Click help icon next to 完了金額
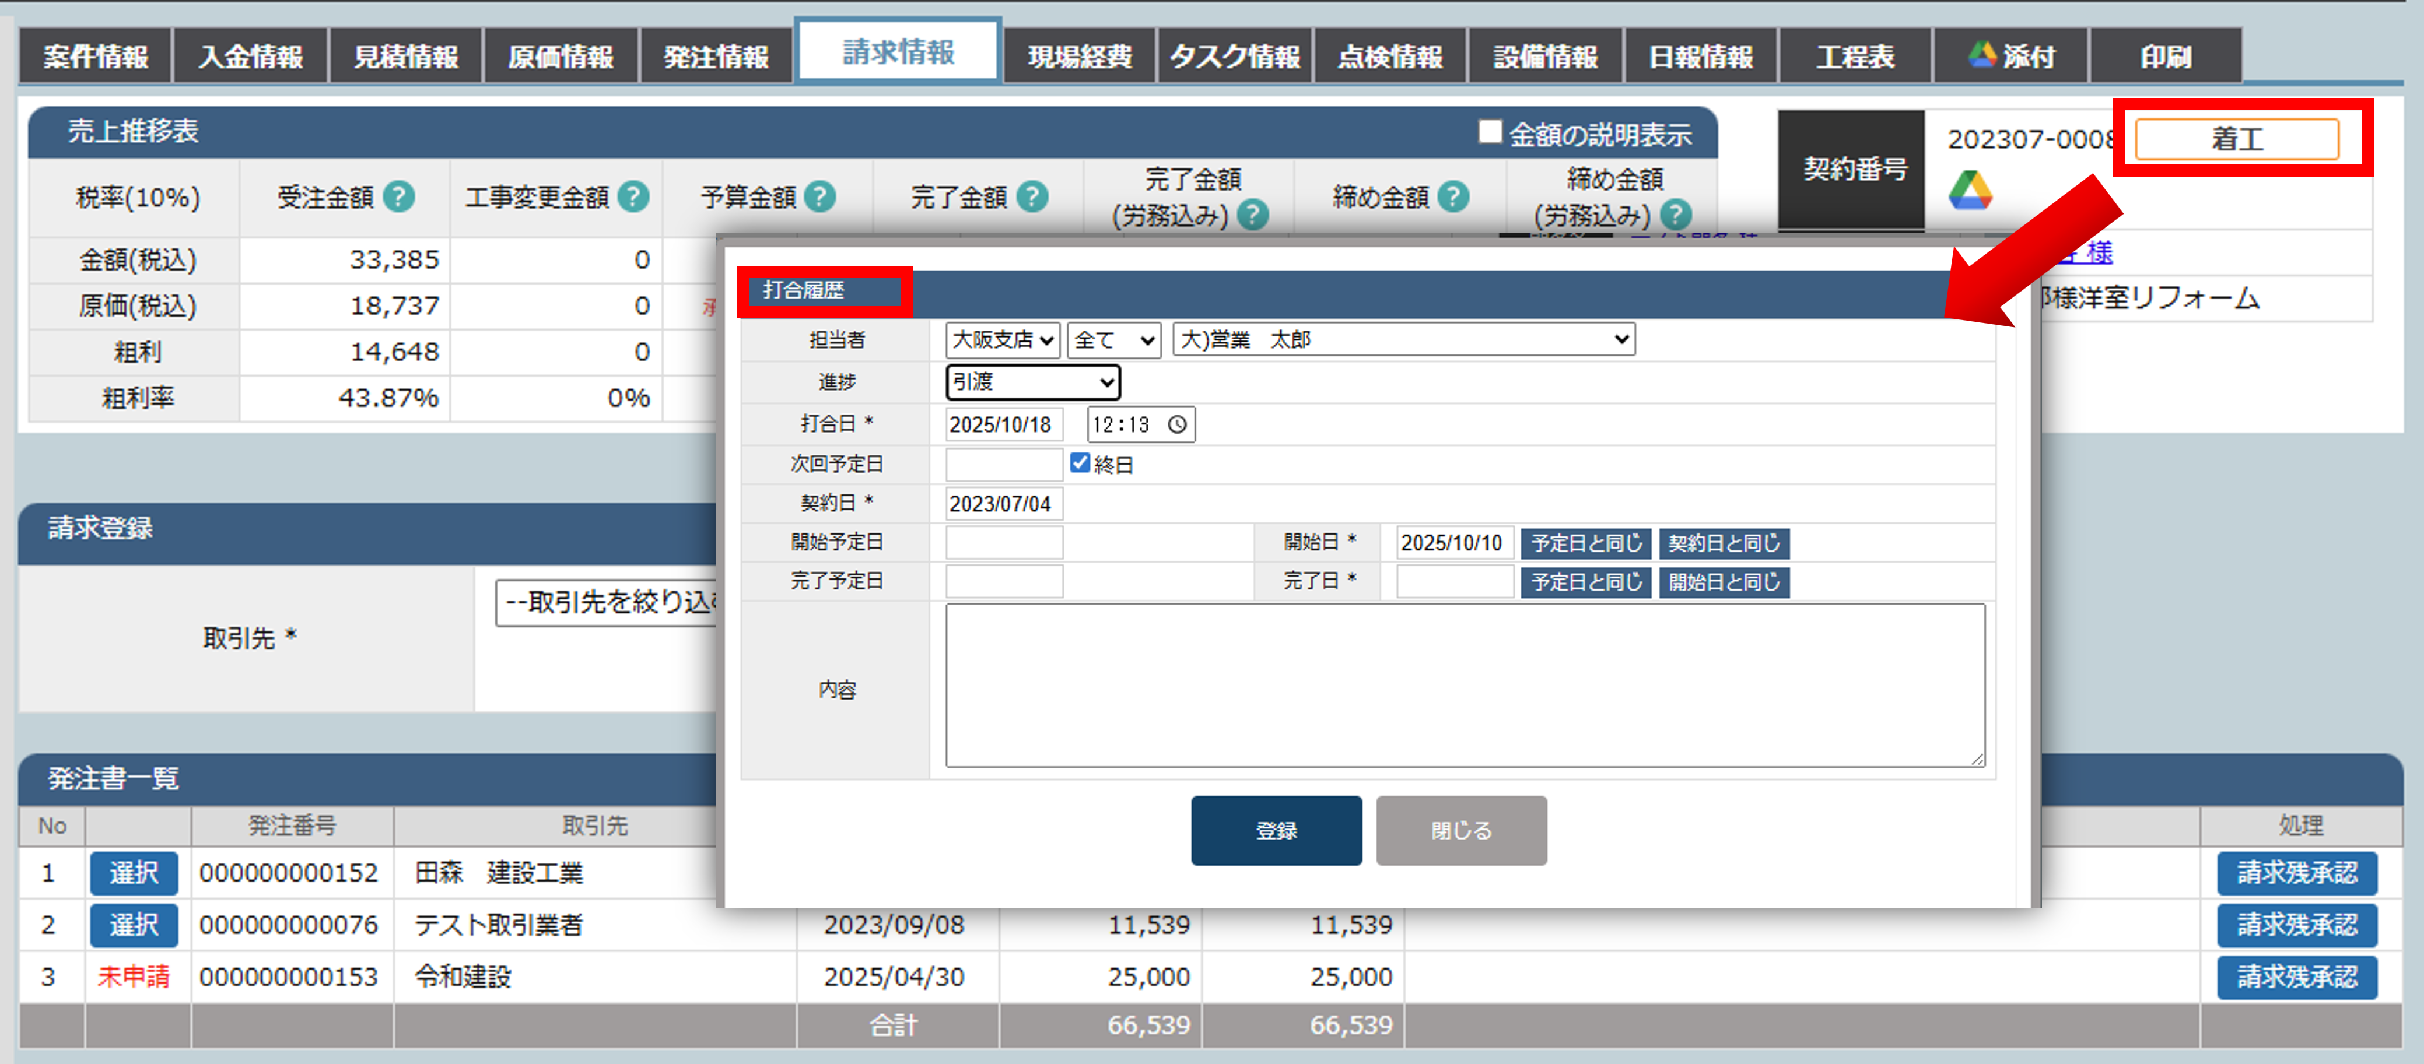Image resolution: width=2424 pixels, height=1064 pixels. [1032, 196]
